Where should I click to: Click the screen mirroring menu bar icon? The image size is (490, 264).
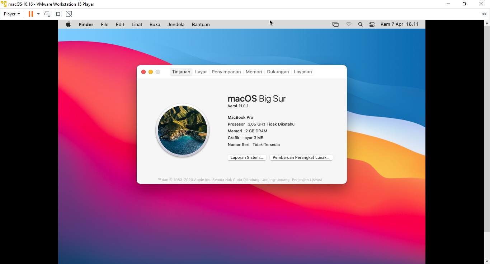click(x=335, y=24)
